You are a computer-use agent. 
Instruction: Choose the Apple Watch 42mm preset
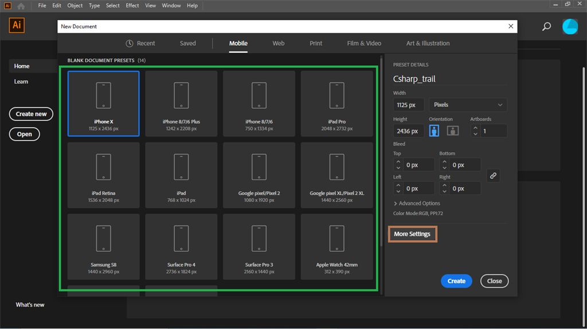[x=337, y=247]
